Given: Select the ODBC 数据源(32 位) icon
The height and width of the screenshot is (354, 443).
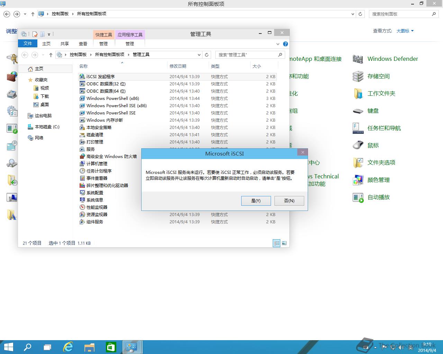Looking at the screenshot, I should click(82, 84).
